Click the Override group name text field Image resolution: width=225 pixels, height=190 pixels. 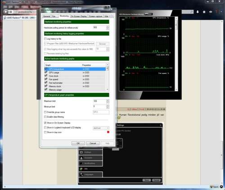click(101, 112)
